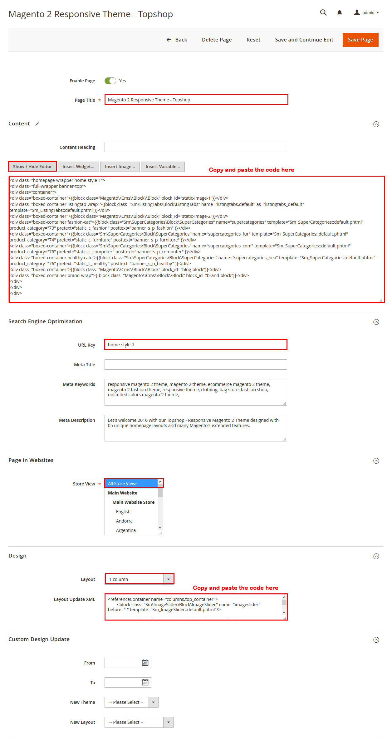Open the New Theme dropdown
Screen dimensions: 392x745
pos(131,702)
